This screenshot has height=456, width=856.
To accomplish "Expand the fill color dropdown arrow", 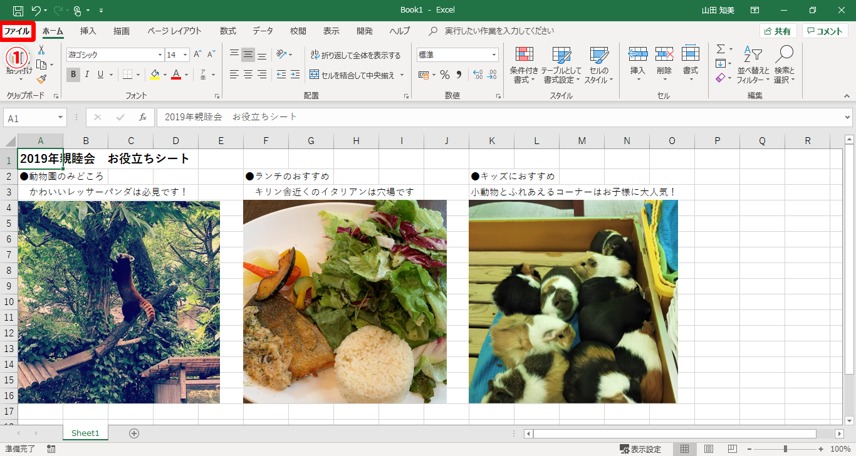I will click(x=165, y=75).
